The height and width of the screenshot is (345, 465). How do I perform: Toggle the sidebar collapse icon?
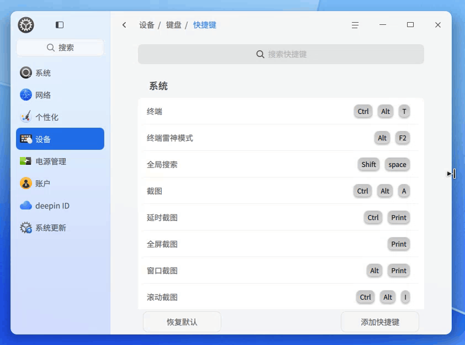tap(60, 25)
